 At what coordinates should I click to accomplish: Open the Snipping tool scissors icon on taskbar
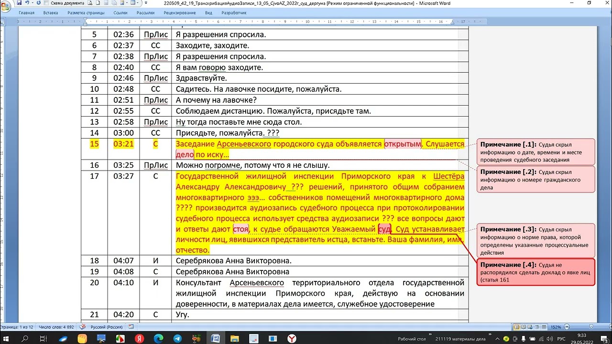102,338
